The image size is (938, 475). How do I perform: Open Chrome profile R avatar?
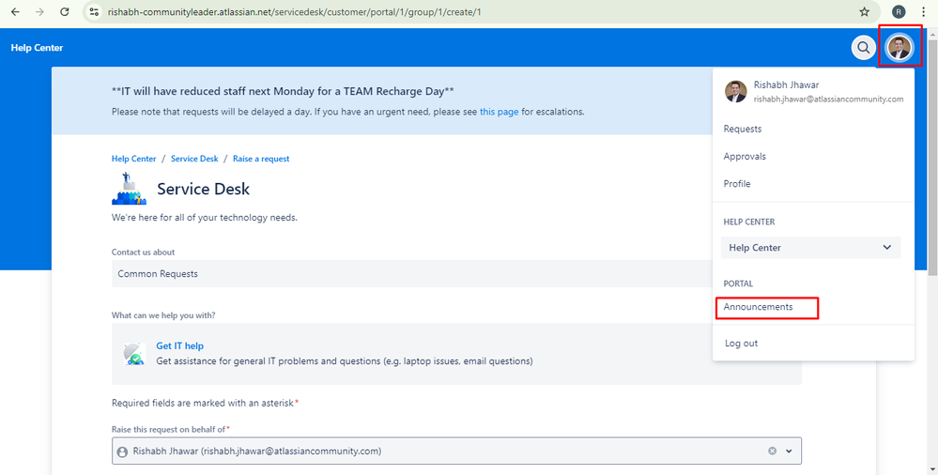(899, 12)
